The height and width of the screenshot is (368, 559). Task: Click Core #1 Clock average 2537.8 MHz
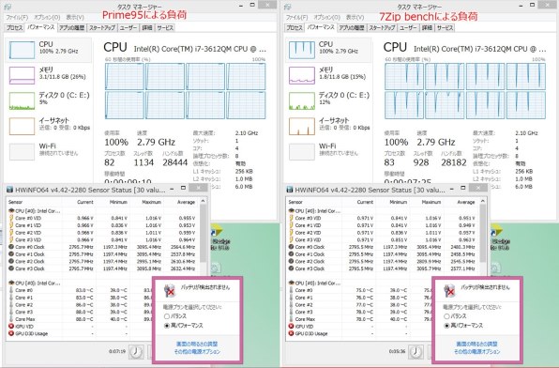183,254
